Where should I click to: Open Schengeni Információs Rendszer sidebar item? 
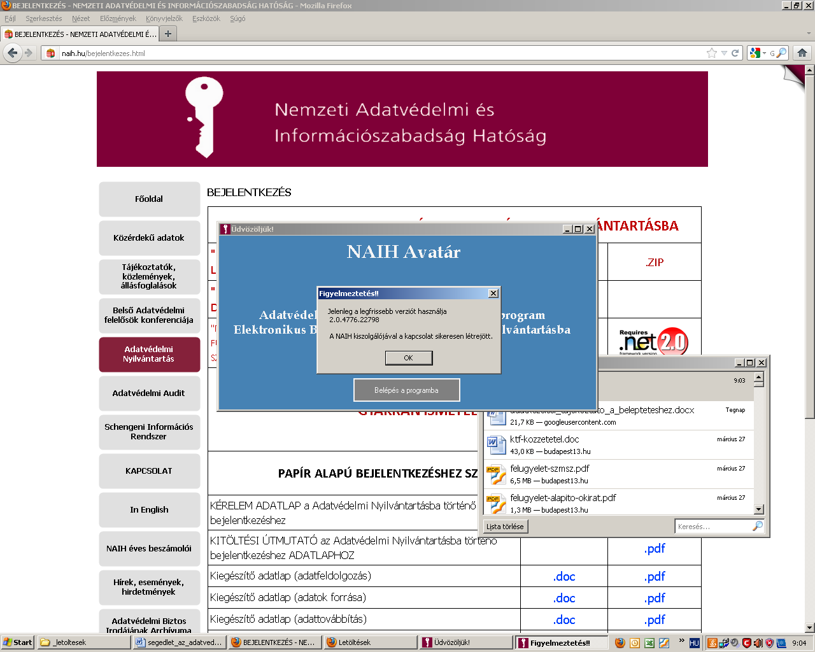tap(149, 432)
